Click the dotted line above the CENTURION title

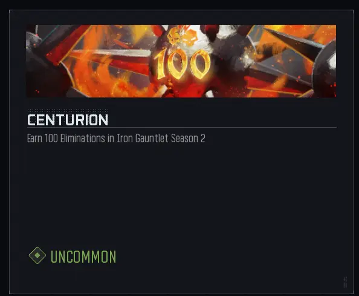(x=68, y=111)
